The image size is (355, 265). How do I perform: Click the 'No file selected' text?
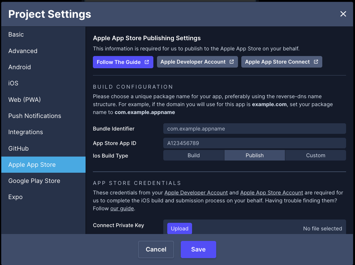[x=322, y=228]
